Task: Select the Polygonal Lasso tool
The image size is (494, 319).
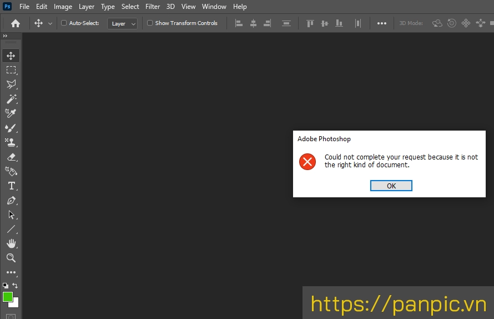Action: [11, 84]
